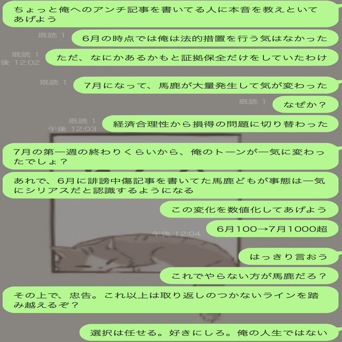The width and height of the screenshot is (342, 342).
Task: Click the 午後 12:04 timestamp
Action: coord(176,234)
